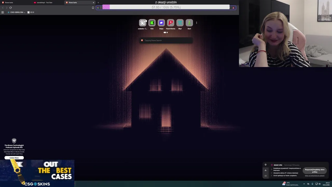Click the Brave Rewards triangle icon
This screenshot has width=332, height=187.
(233, 8)
